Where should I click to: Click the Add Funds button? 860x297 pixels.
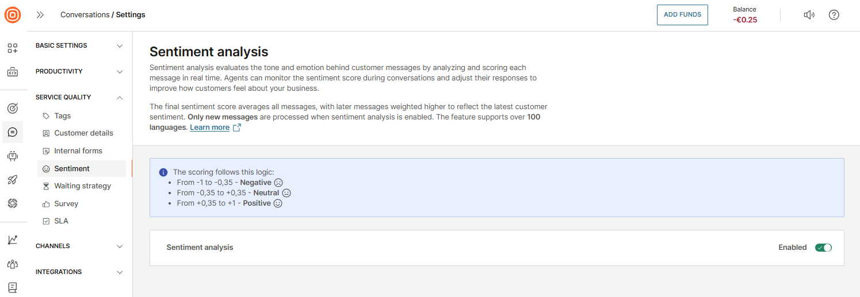[682, 15]
